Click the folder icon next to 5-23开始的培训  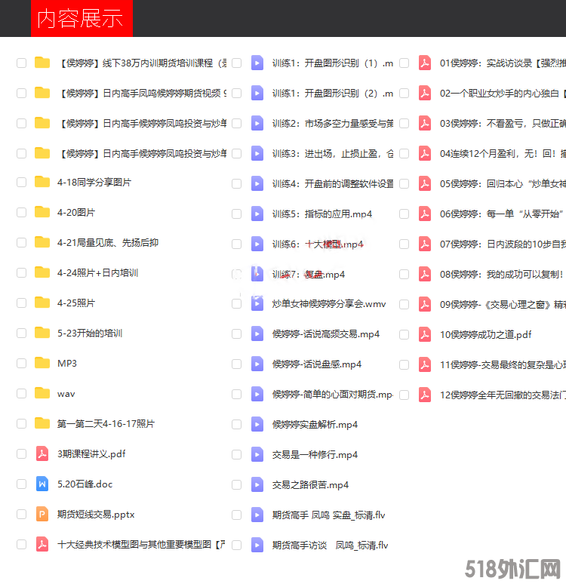point(42,333)
